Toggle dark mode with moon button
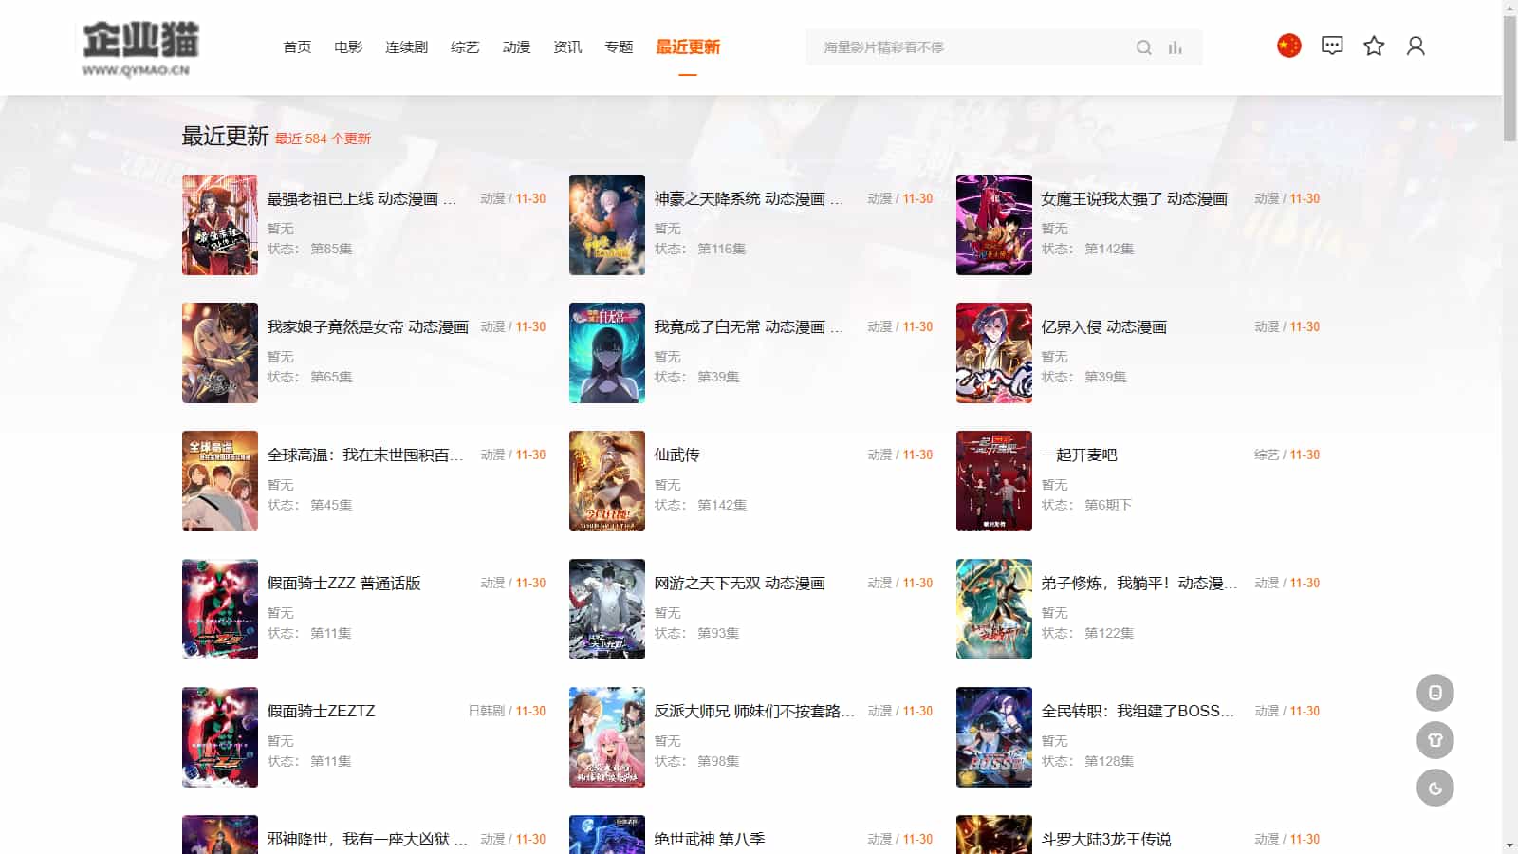The image size is (1518, 854). pos(1435,788)
